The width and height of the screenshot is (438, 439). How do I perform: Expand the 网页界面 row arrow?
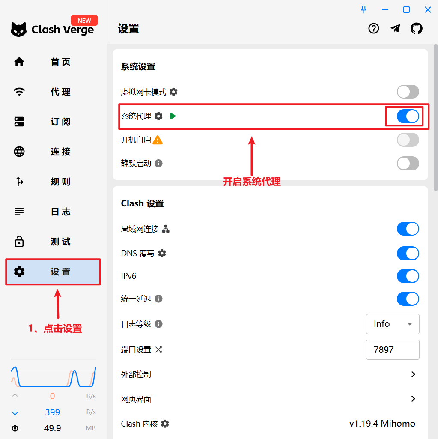(413, 399)
